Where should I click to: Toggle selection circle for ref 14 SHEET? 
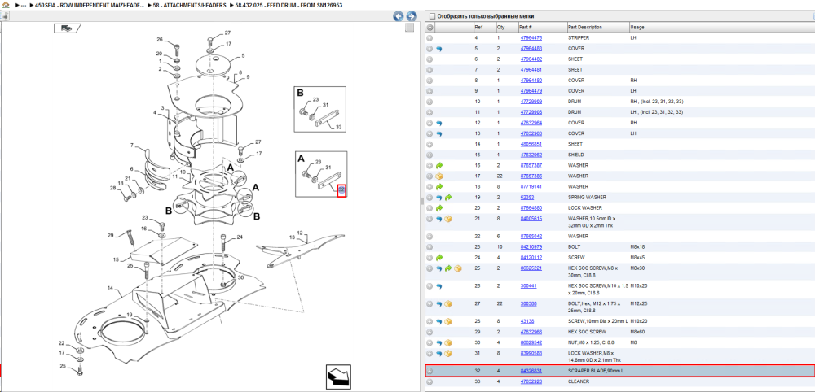[430, 144]
